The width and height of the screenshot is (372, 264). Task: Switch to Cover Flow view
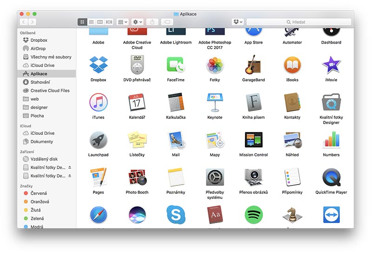click(109, 22)
